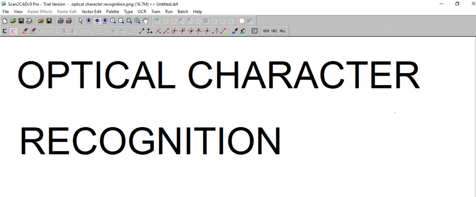The image size is (476, 197).
Task: Select the diagonal arrow vector tool
Action: (x=141, y=31)
